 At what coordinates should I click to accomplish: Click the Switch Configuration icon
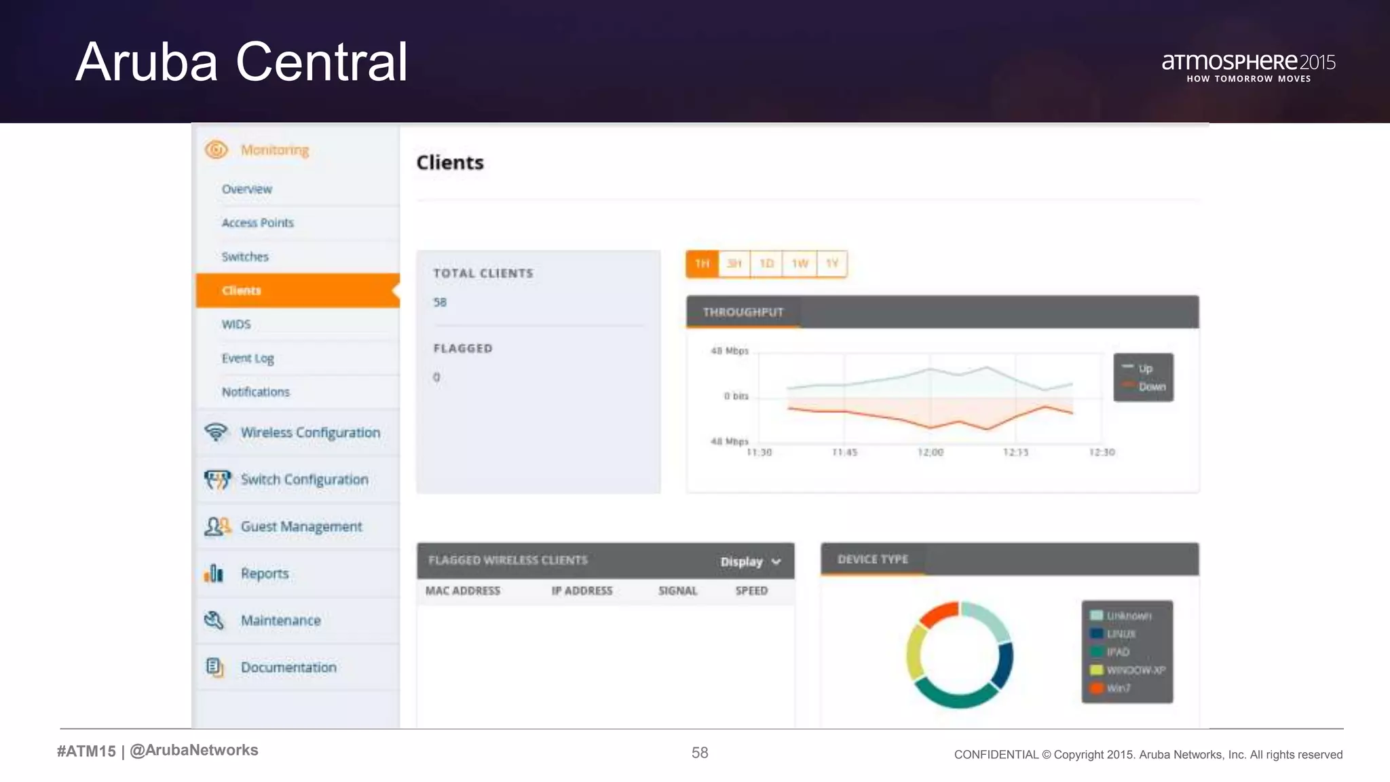[x=217, y=480]
